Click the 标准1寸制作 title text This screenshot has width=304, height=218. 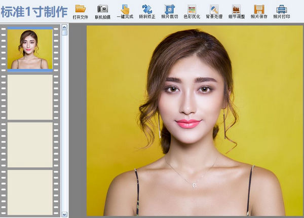click(x=33, y=11)
